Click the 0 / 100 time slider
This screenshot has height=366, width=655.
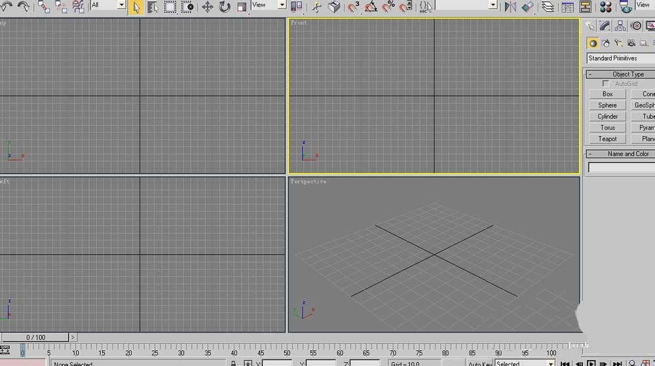[x=35, y=337]
